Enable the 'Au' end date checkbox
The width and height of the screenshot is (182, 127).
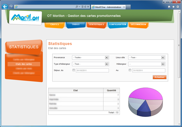[x=130, y=70]
